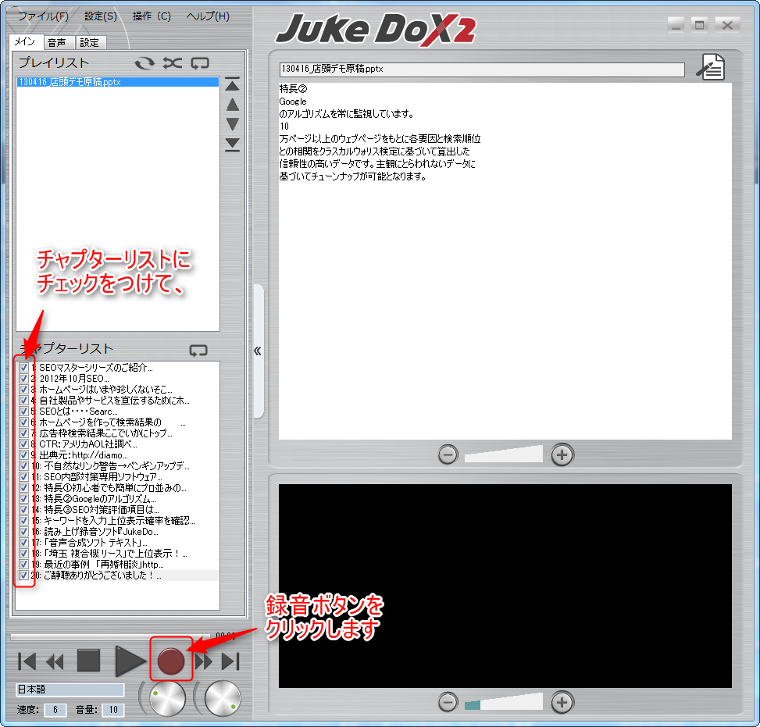Skip to the first chapter
The height and width of the screenshot is (727, 760).
tap(27, 661)
